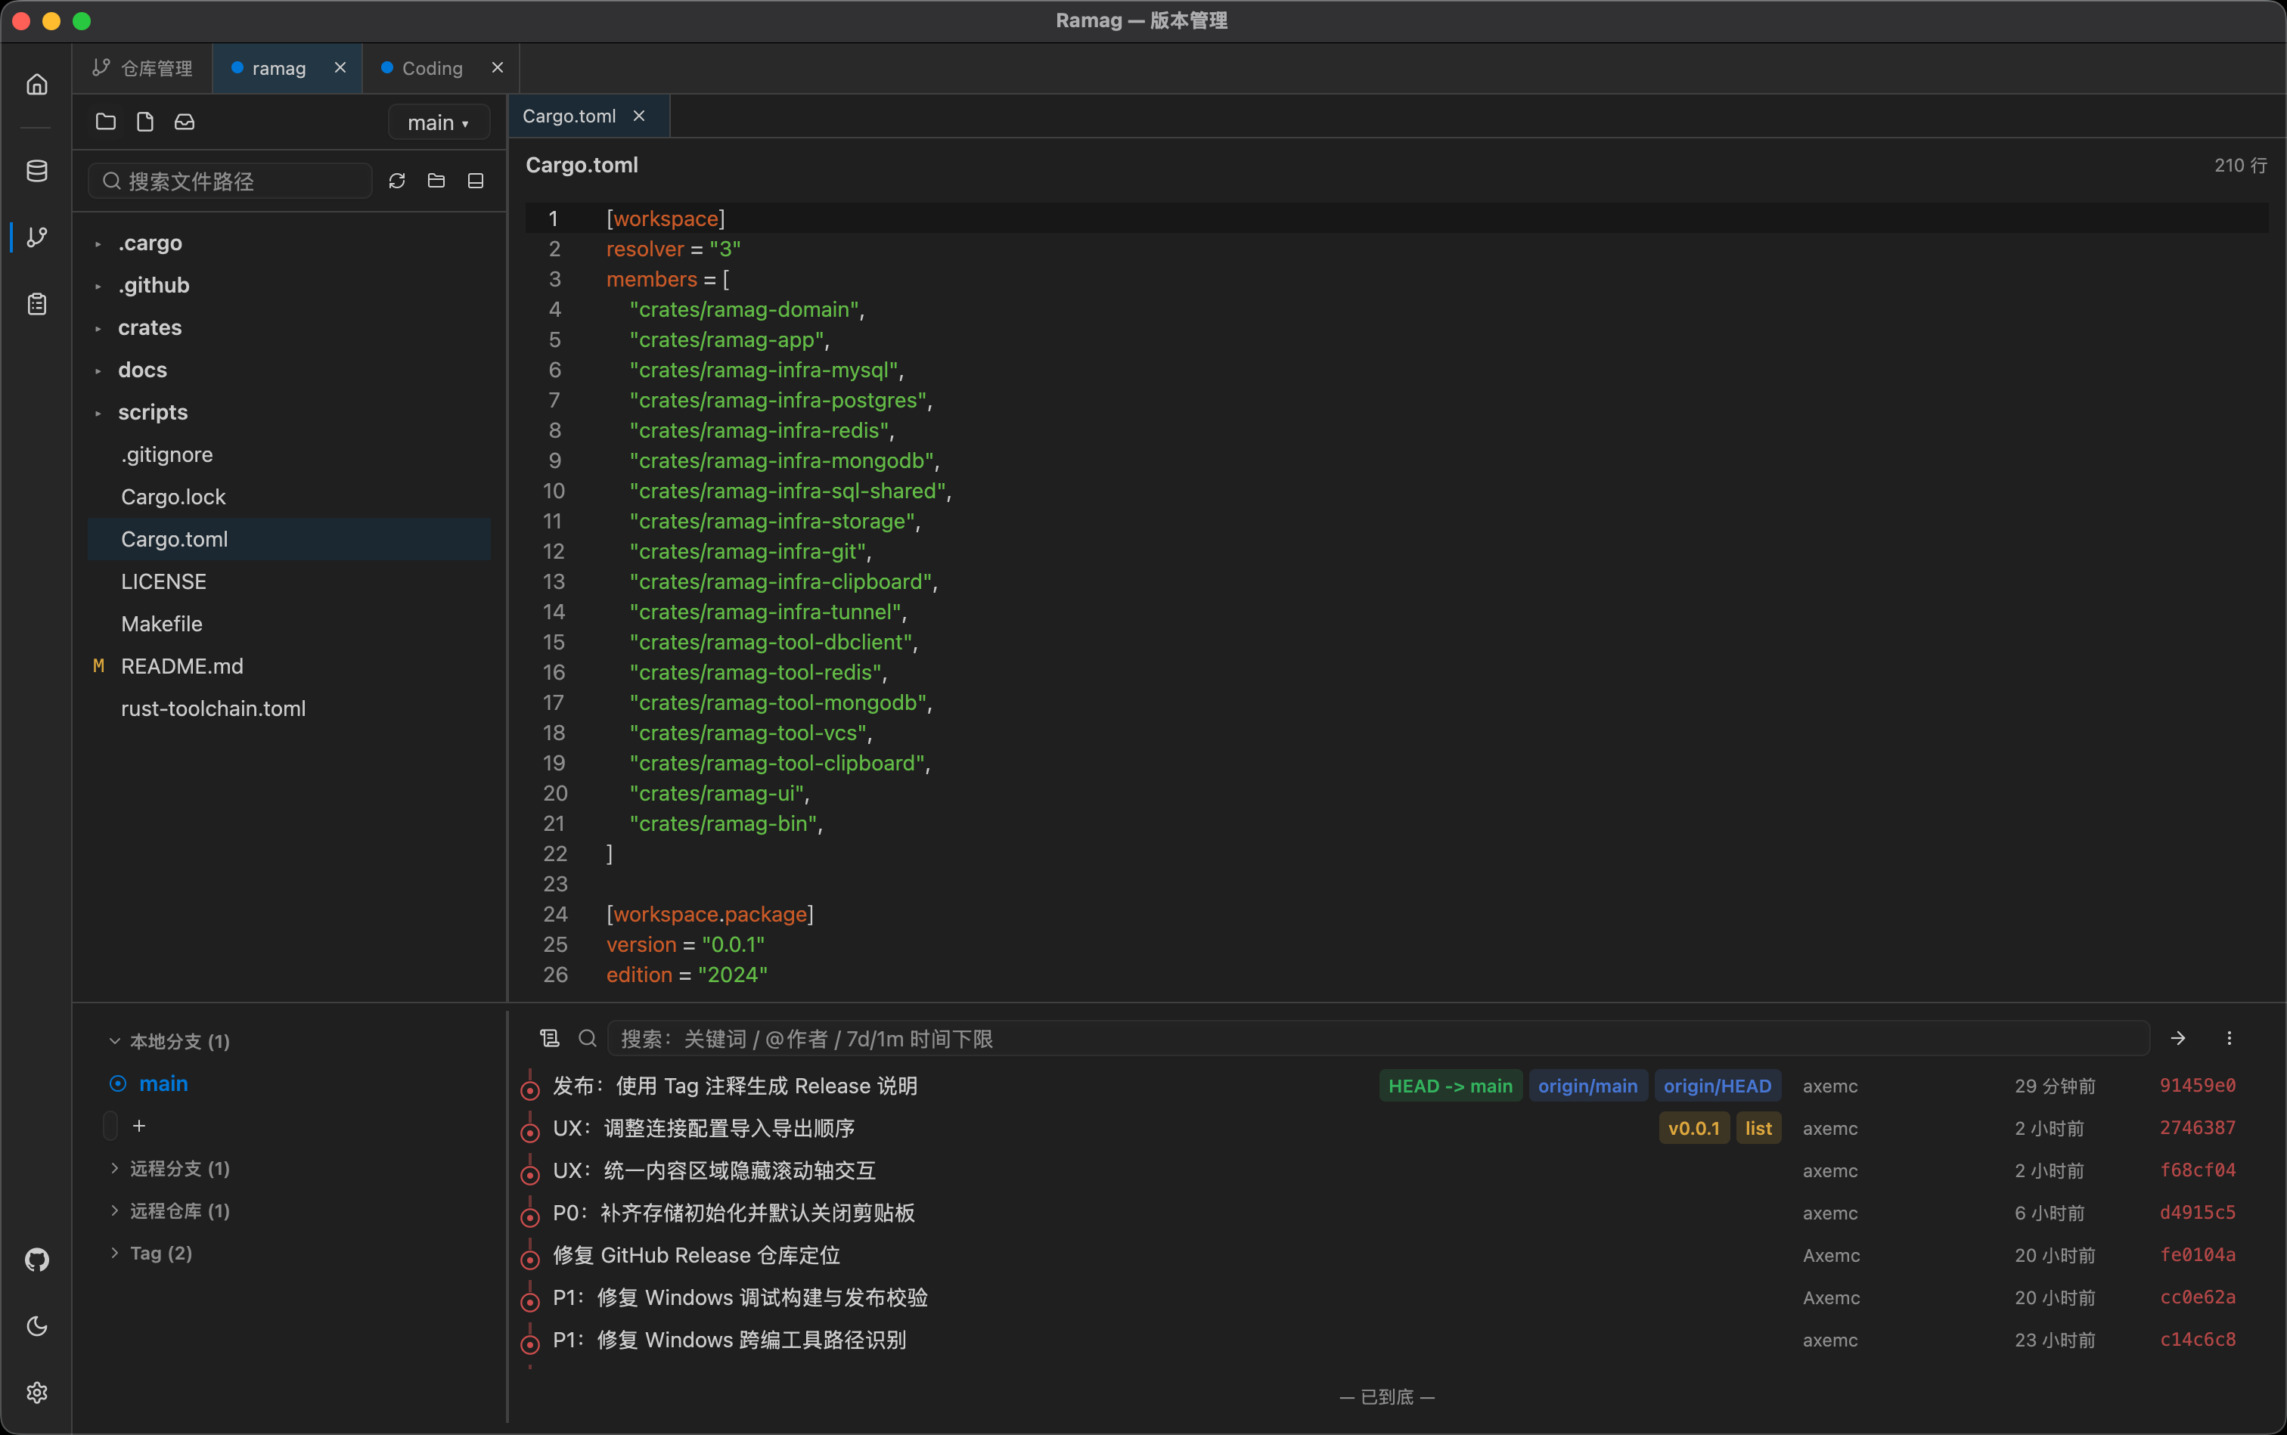Toggle dark mode with the moon icon
2287x1435 pixels.
click(x=36, y=1326)
